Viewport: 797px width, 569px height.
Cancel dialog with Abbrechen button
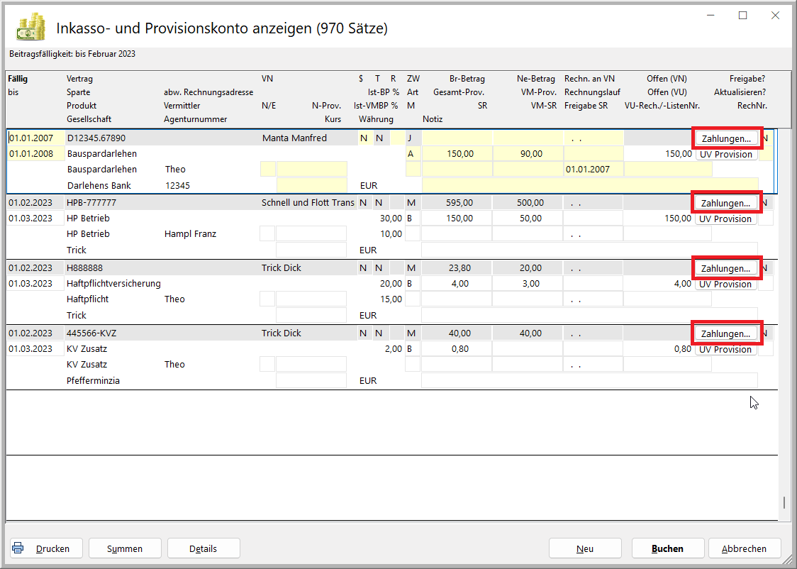pyautogui.click(x=744, y=548)
